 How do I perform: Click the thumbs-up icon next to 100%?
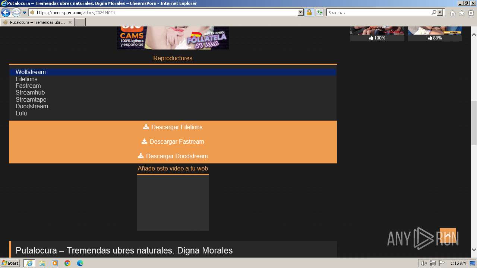coord(371,38)
